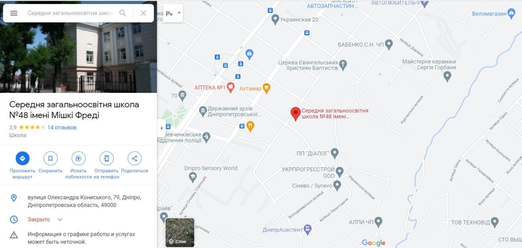Click the magnifier search icon

123,13
